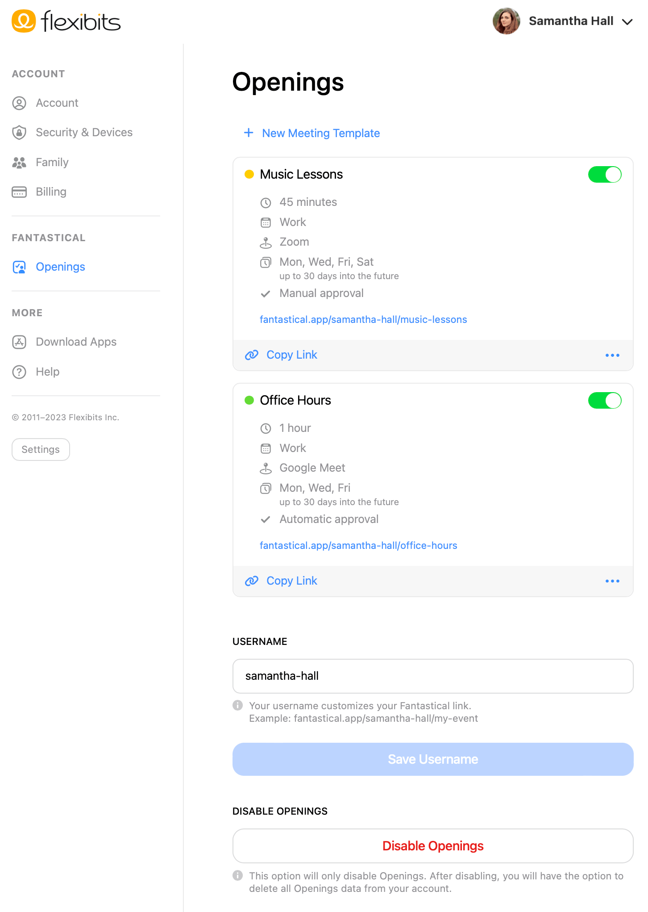Open Download Apps
The image size is (648, 912).
pos(76,342)
